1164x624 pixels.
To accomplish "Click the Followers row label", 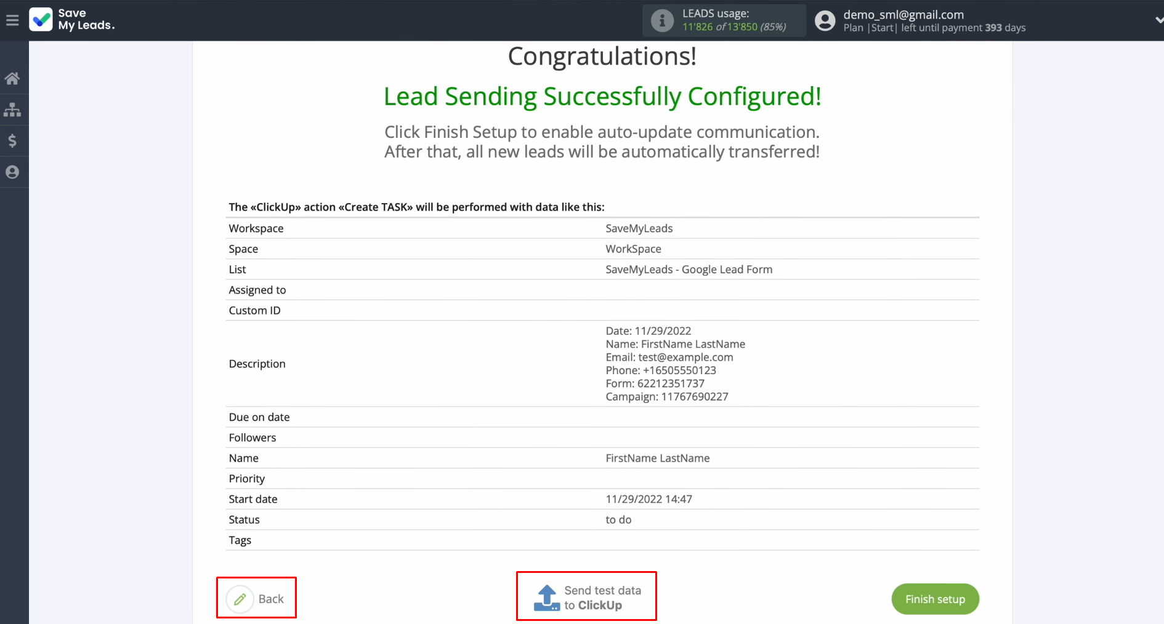I will click(x=253, y=438).
